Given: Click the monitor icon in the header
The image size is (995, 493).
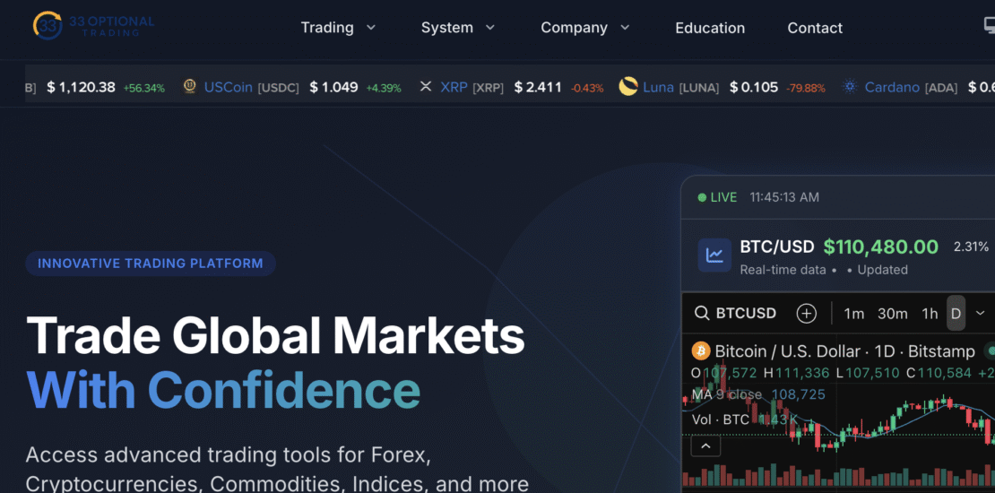Looking at the screenshot, I should point(990,26).
